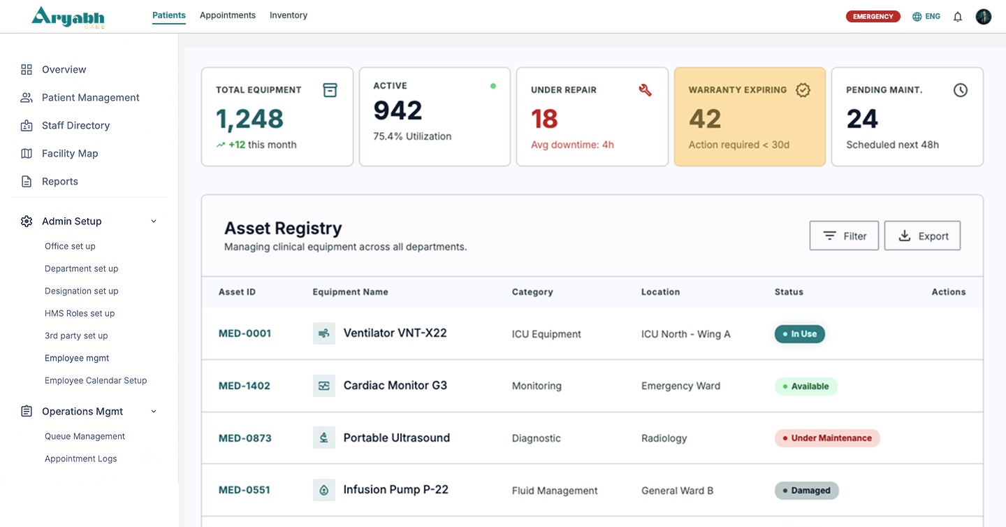The image size is (1006, 527).
Task: Click the Asset ID column header
Action: click(x=237, y=292)
